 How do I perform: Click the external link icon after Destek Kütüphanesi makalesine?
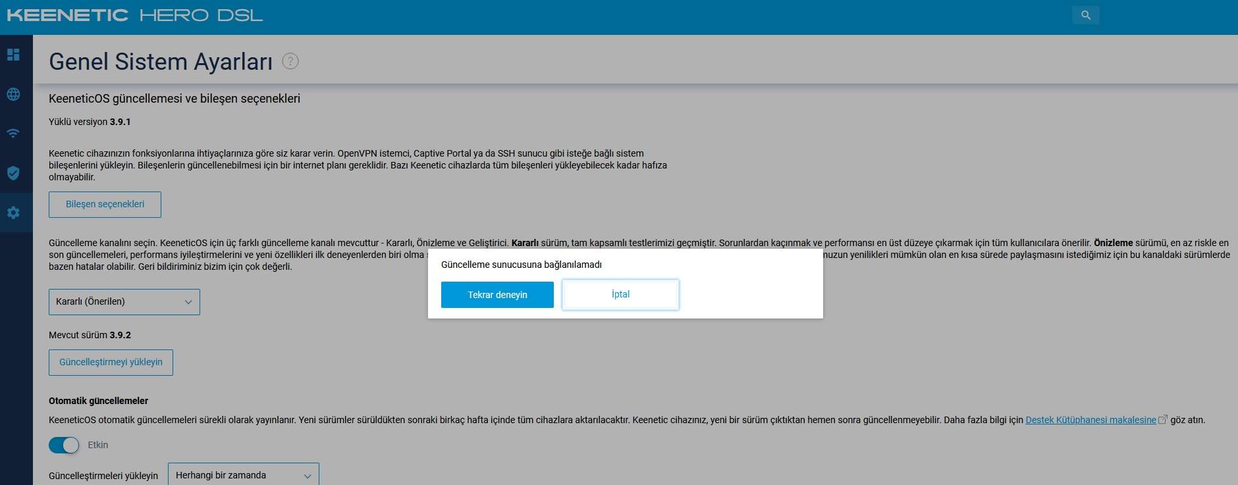[1162, 419]
